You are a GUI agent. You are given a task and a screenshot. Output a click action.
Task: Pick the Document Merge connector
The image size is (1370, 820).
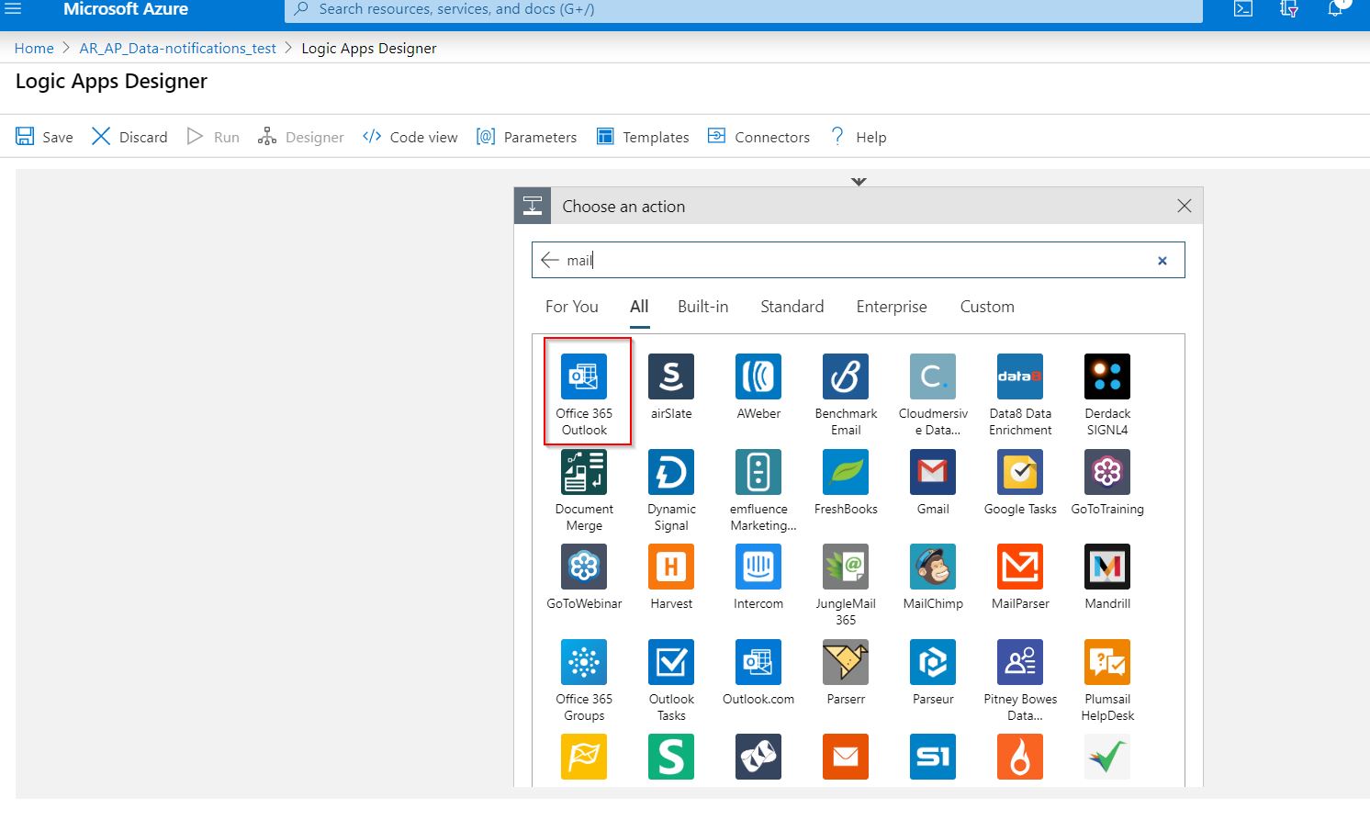point(584,489)
